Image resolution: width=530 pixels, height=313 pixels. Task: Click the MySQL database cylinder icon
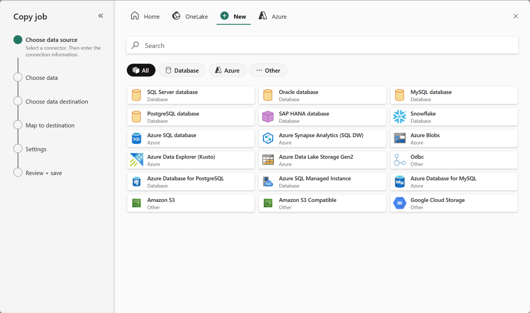pos(399,95)
